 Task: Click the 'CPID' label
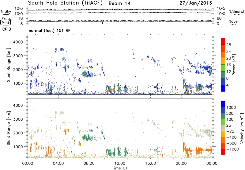[x=7, y=29]
